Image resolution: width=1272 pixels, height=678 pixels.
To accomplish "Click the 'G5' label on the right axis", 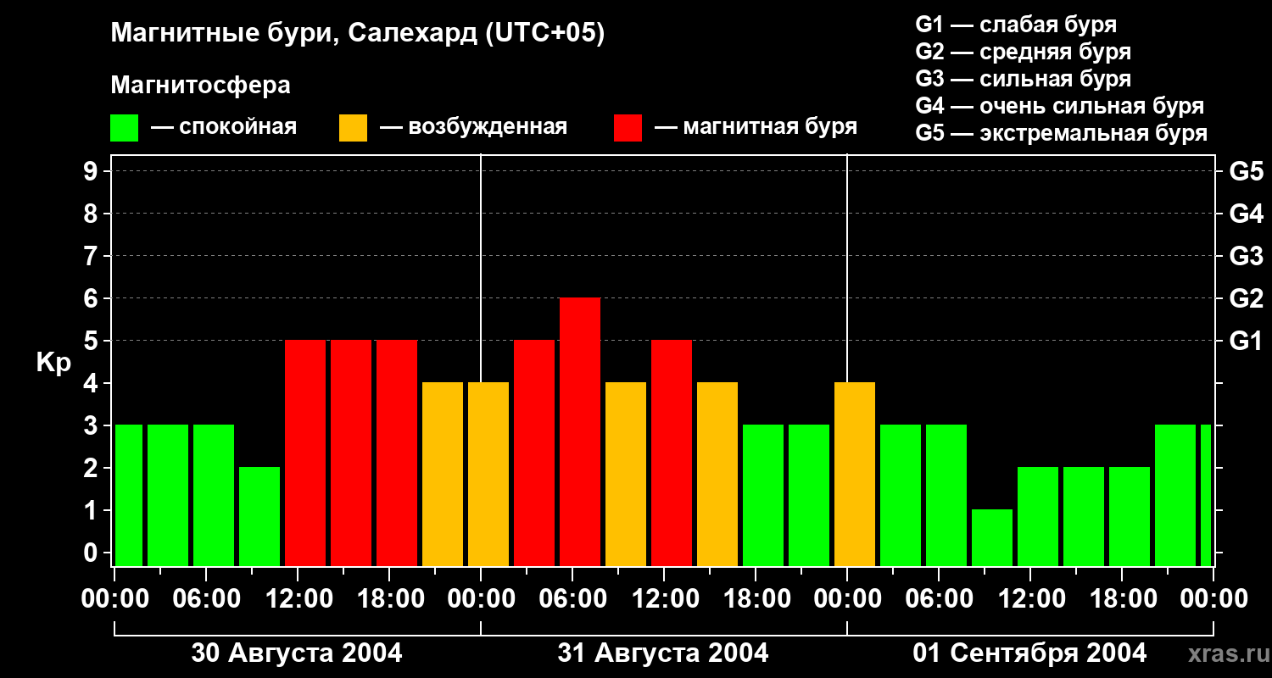I will pyautogui.click(x=1246, y=171).
